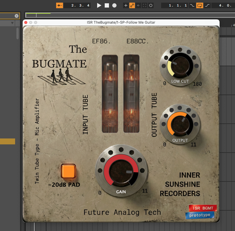
Task: Click the left panel vertical scrollbar
Action: click(x=17, y=33)
